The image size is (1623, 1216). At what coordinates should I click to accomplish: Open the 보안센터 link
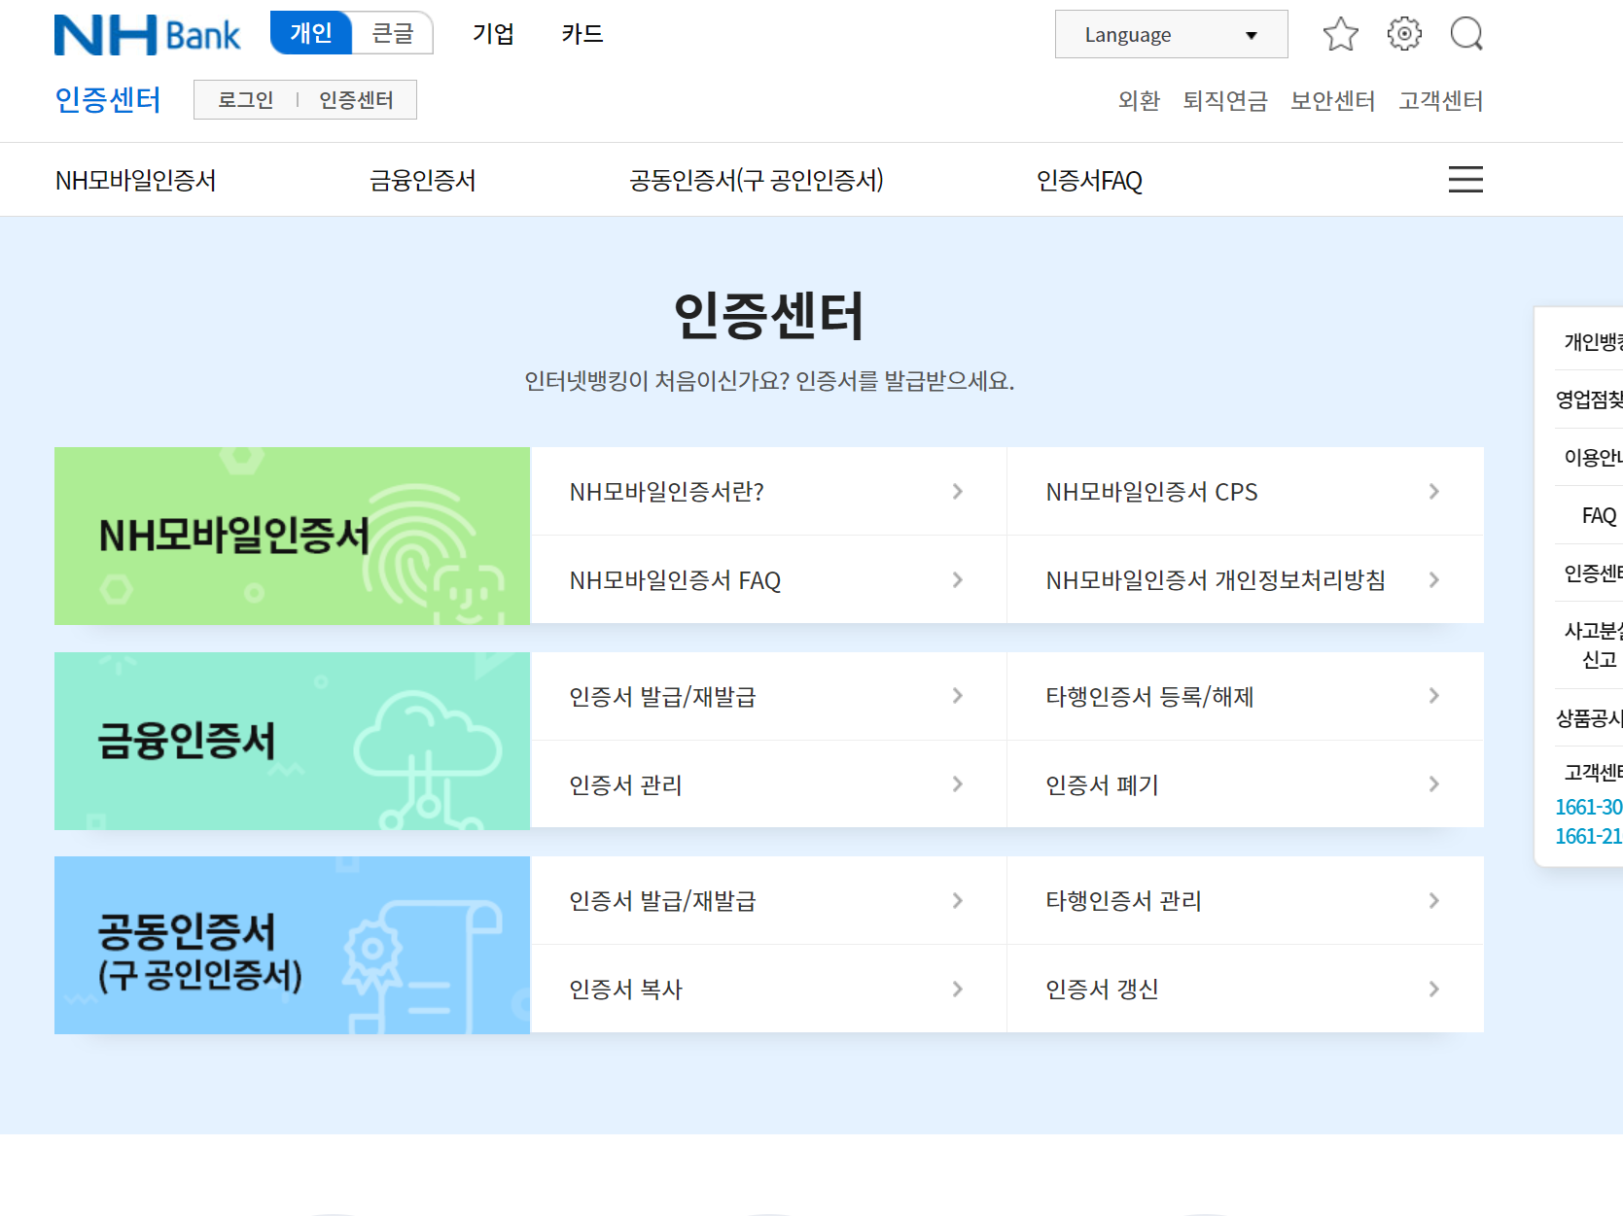(1332, 101)
